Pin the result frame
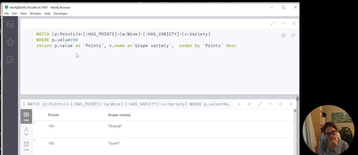 pyautogui.click(x=249, y=104)
